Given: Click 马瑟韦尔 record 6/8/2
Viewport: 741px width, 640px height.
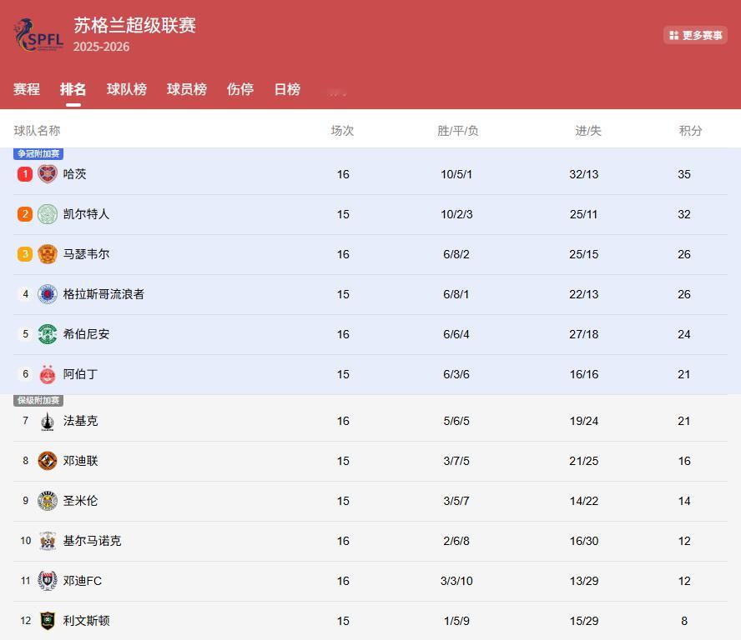Looking at the screenshot, I should coord(456,254).
